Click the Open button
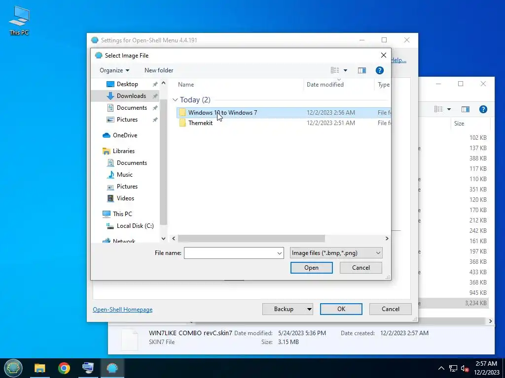This screenshot has height=378, width=505. (312, 268)
